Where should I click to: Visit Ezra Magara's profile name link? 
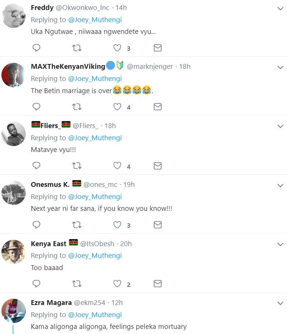[x=51, y=303]
